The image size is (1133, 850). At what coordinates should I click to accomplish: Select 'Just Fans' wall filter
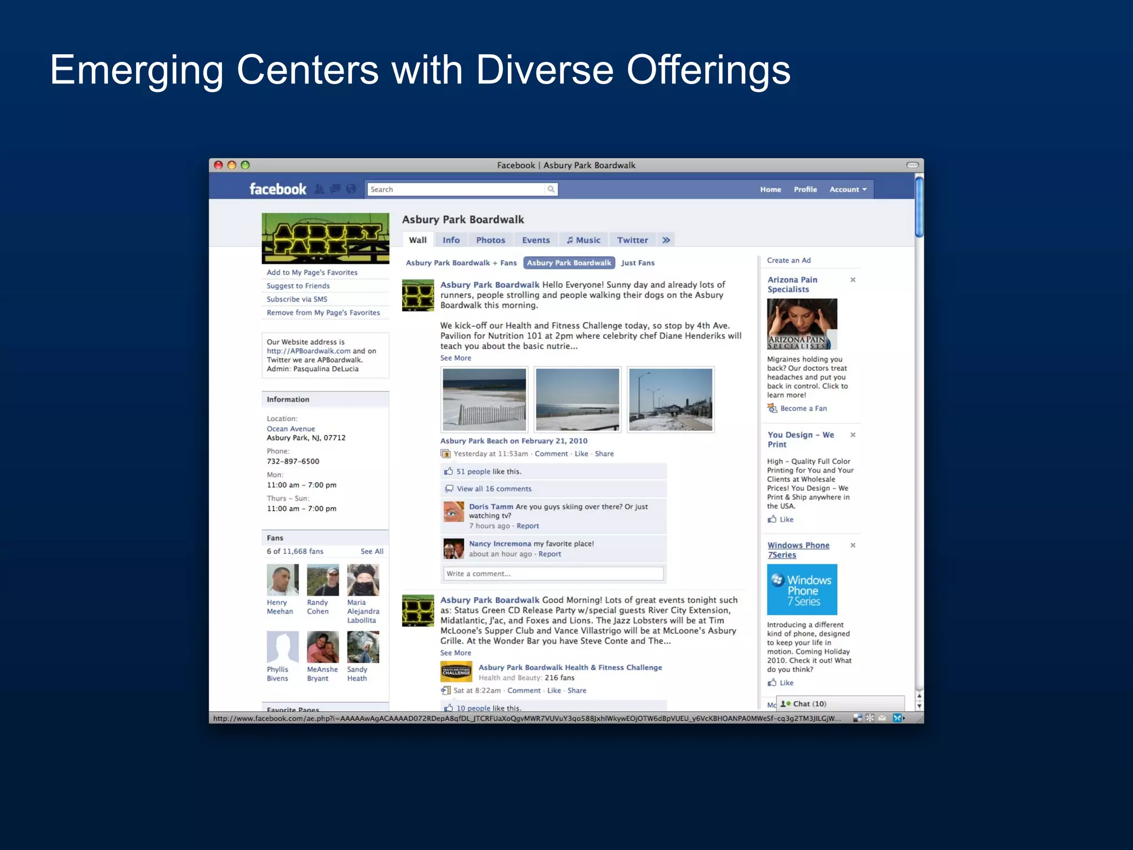tap(638, 263)
